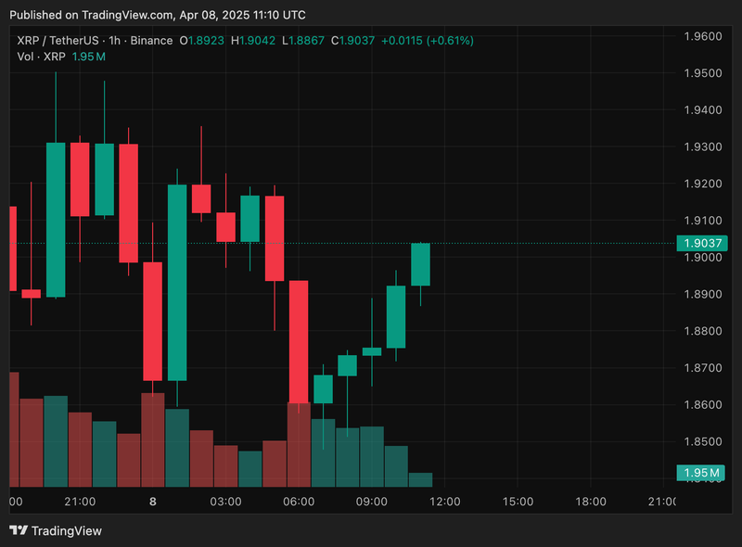Click the 03:00 time axis label
742x547 pixels.
[x=225, y=502]
